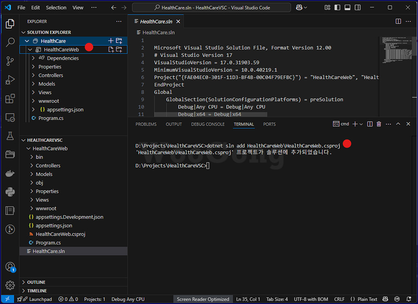418x304 pixels.
Task: Open the Explorer view in activity bar
Action: click(x=10, y=24)
